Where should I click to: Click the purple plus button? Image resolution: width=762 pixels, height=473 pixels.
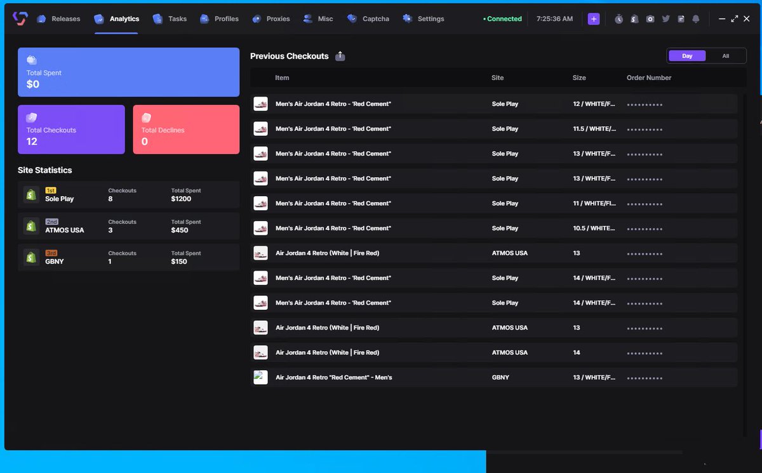(x=594, y=19)
